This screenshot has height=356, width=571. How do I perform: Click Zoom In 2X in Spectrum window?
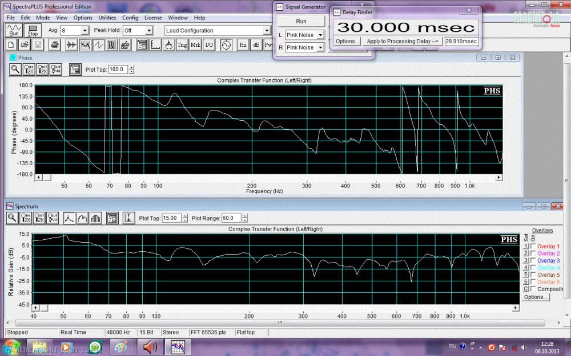pos(26,218)
